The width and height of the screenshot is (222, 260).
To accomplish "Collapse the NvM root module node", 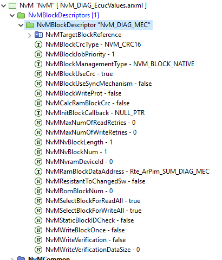I will 4,5.
